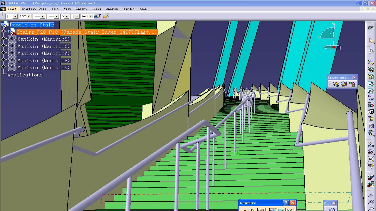Screen dimensions: 376x211
Task: Open the None layer dropdown
Action: tap(90, 16)
